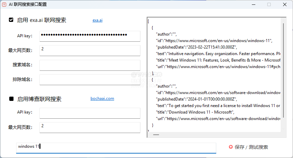Click the horizontal scrollbar of the JSON results
This screenshot has height=158, width=293.
click(x=156, y=135)
